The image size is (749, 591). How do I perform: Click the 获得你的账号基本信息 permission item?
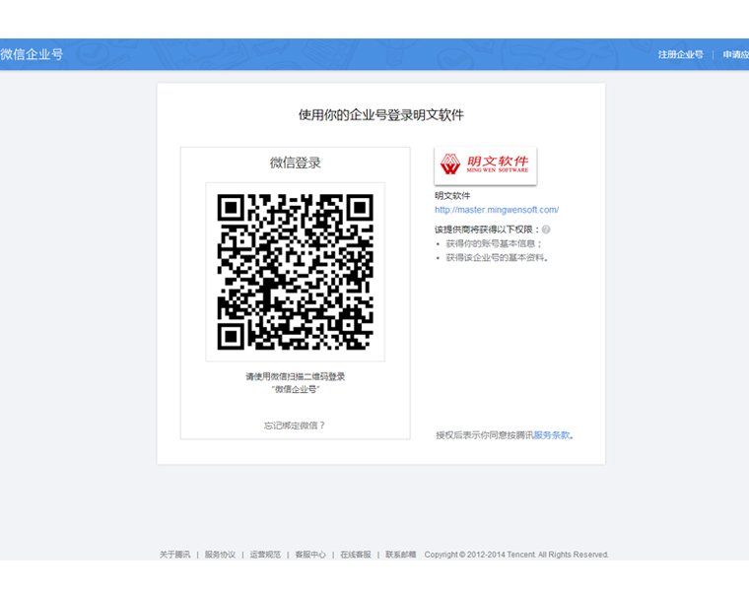494,243
